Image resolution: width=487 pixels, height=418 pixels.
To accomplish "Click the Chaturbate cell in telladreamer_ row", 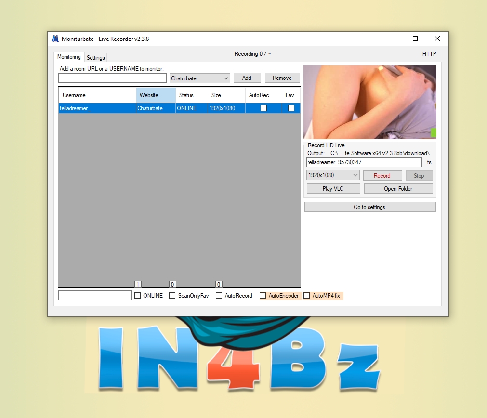I will click(x=156, y=108).
